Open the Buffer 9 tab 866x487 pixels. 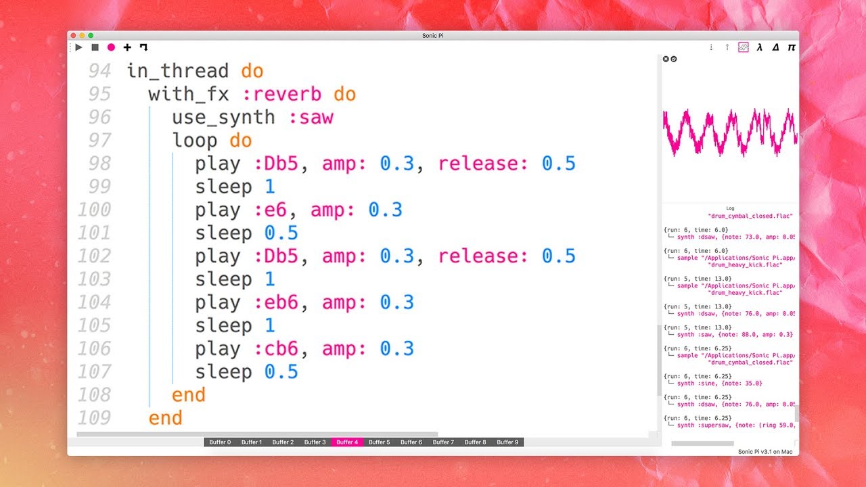pyautogui.click(x=507, y=442)
